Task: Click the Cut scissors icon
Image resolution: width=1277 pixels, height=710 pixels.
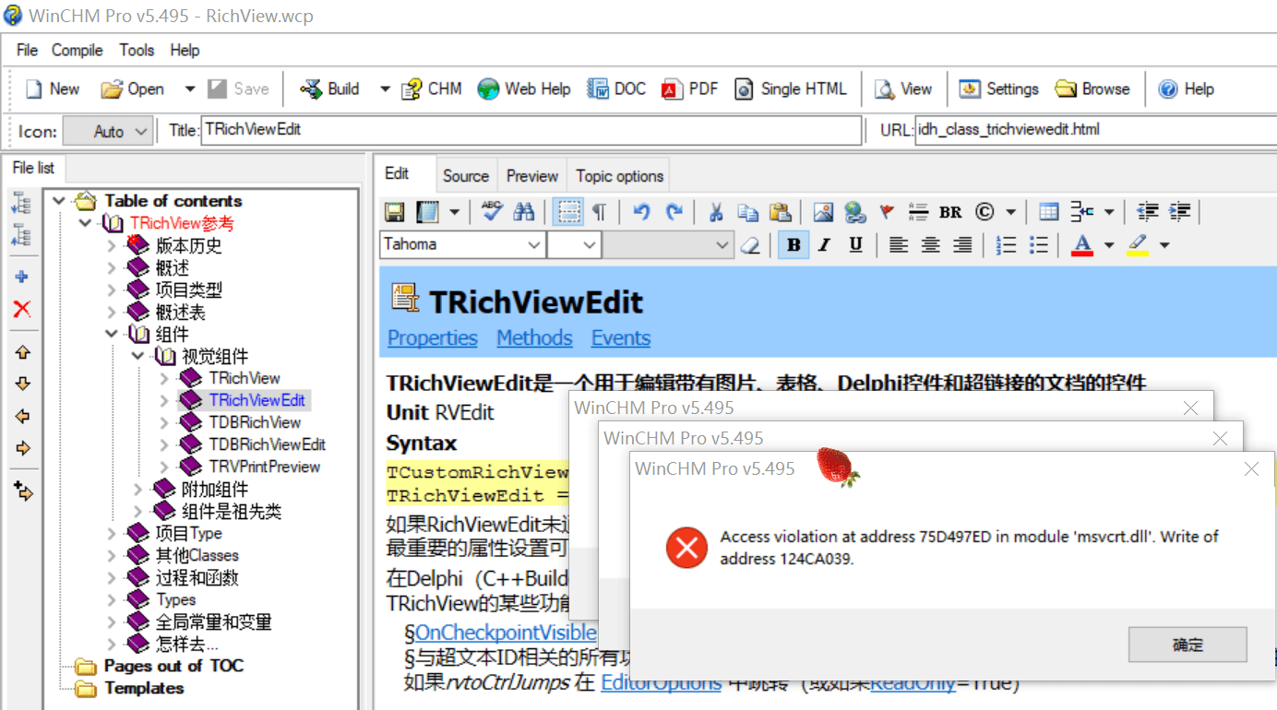Action: 715,213
